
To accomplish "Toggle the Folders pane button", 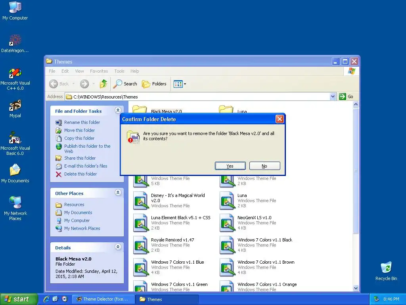I will [x=154, y=84].
